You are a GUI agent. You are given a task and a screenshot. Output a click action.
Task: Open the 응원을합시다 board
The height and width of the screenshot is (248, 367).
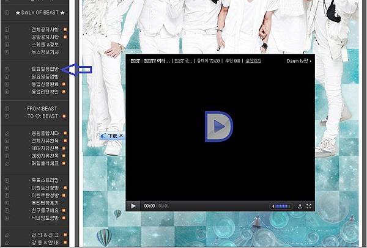(45, 133)
